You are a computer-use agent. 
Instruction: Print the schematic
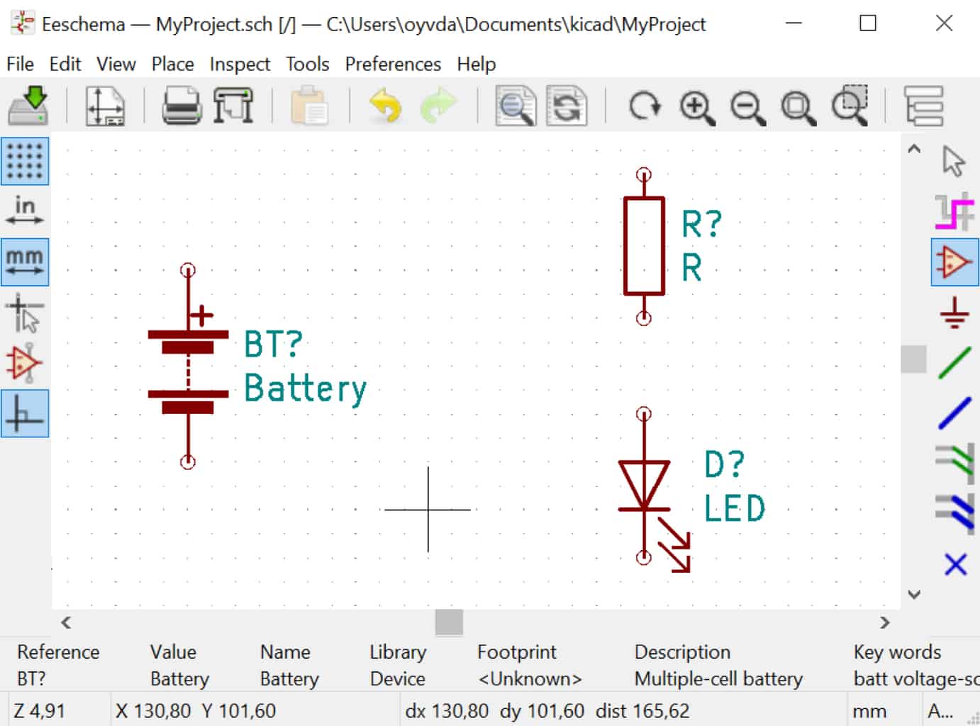182,106
